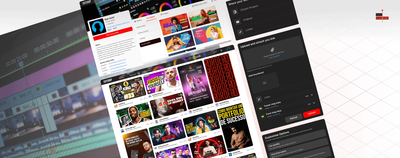400x158 pixels.
Task: Click the Add thumbnail upload box
Action: click(x=264, y=83)
